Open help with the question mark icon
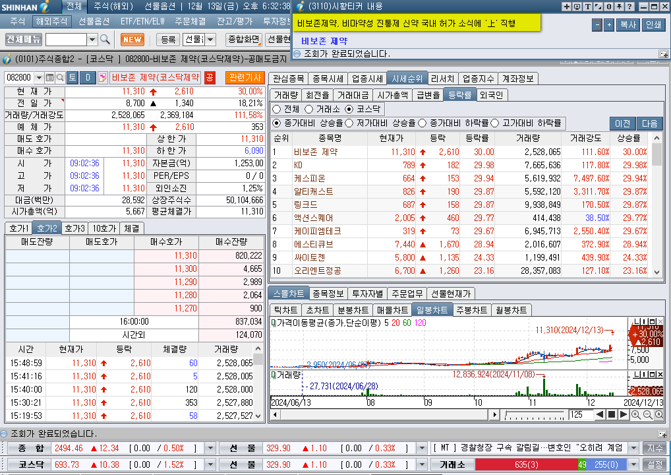Screen dimensions: 671x475 [x=629, y=7]
